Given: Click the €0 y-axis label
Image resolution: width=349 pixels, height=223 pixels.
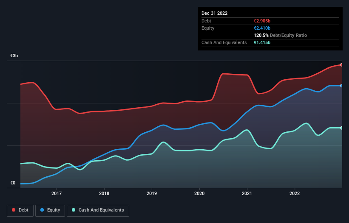Looking at the screenshot, I should pyautogui.click(x=13, y=183).
